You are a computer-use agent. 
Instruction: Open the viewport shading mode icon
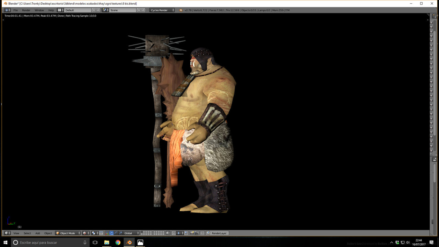point(85,233)
